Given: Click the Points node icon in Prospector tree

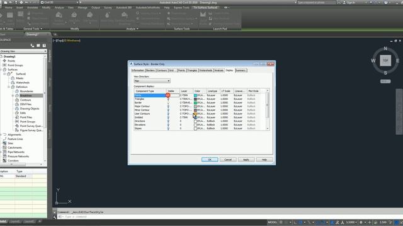Looking at the screenshot, I should tap(4, 61).
